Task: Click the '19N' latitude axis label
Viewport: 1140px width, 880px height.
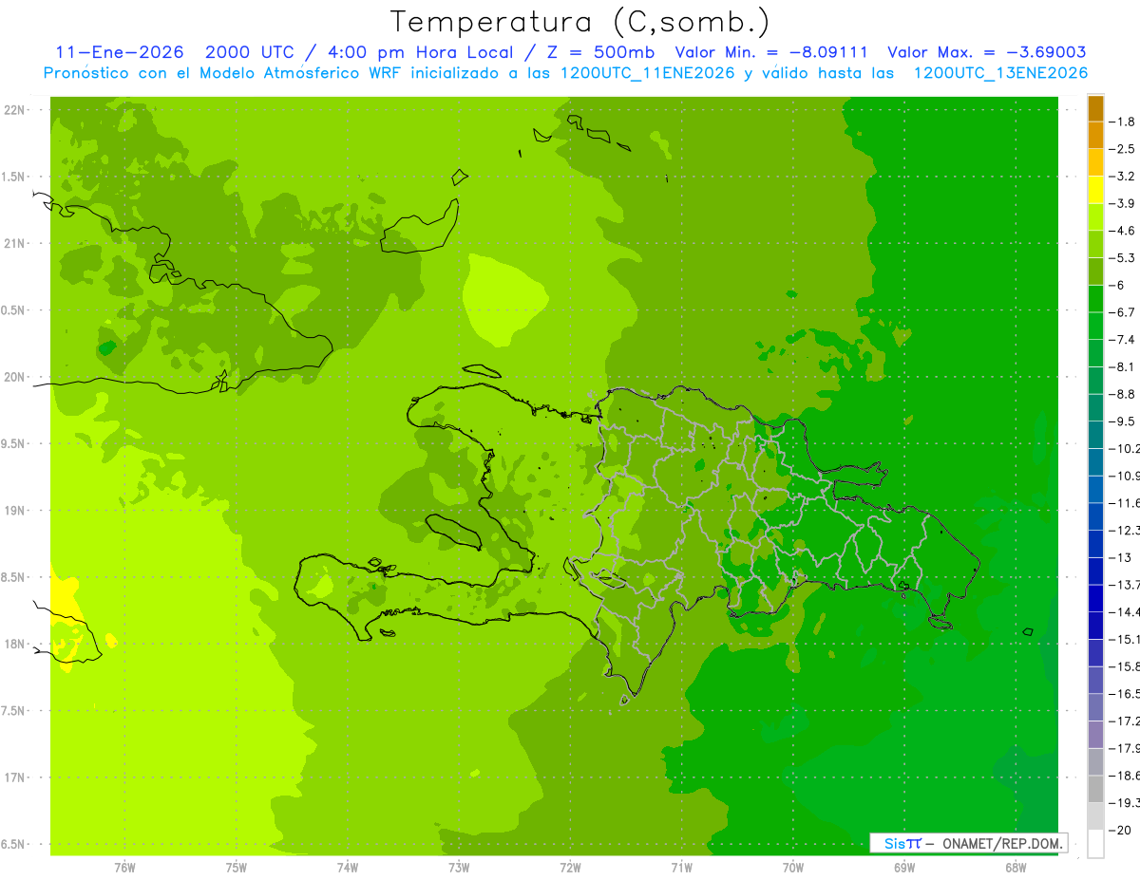Action: pos(15,511)
